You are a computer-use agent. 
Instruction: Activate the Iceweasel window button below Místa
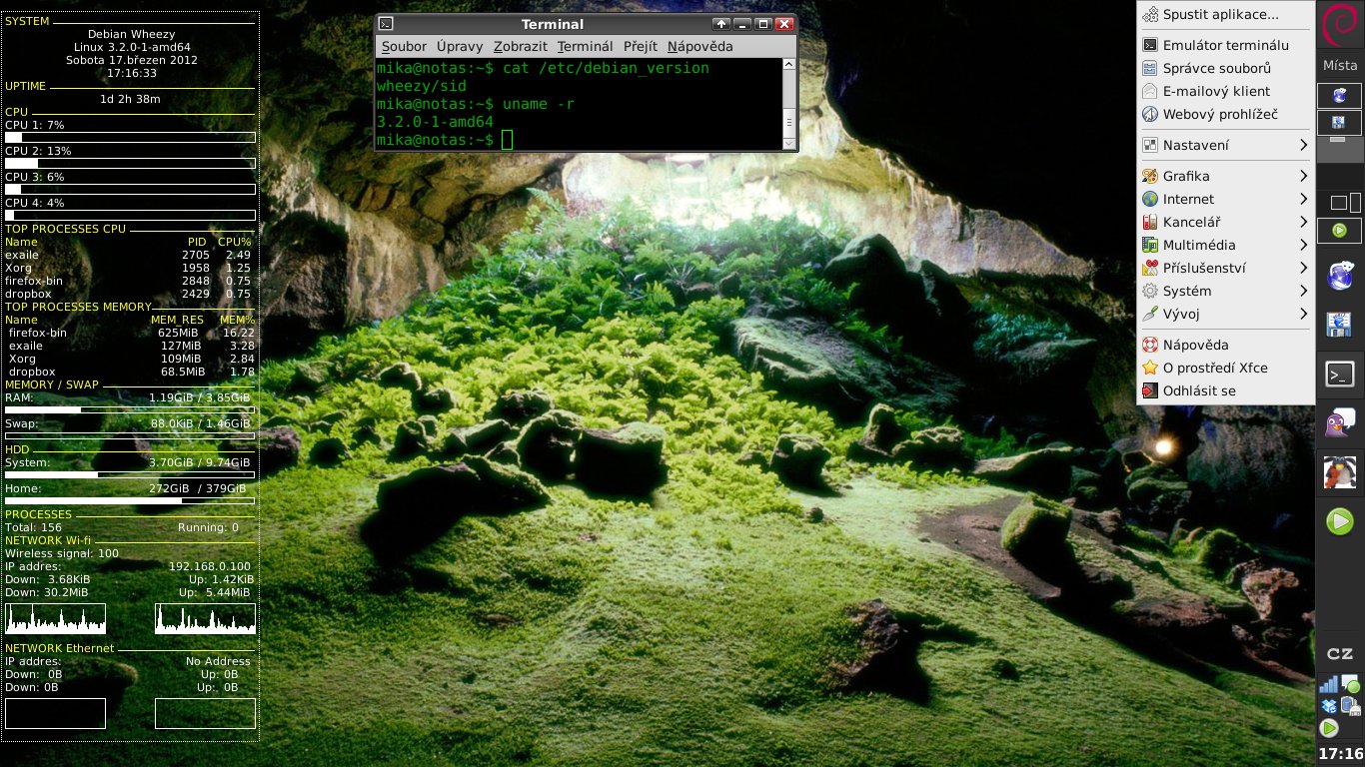click(x=1340, y=96)
